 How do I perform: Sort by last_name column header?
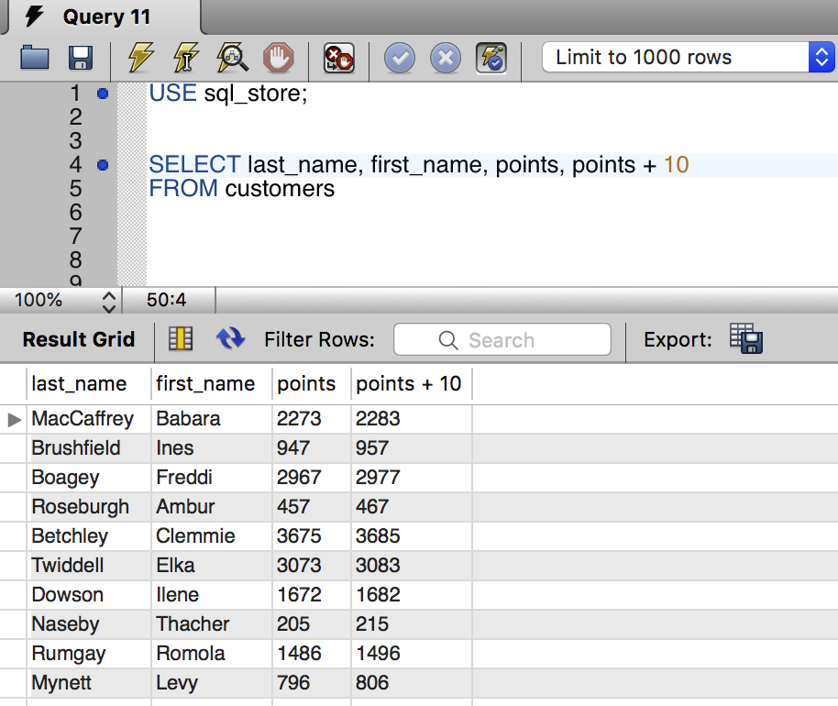89,384
